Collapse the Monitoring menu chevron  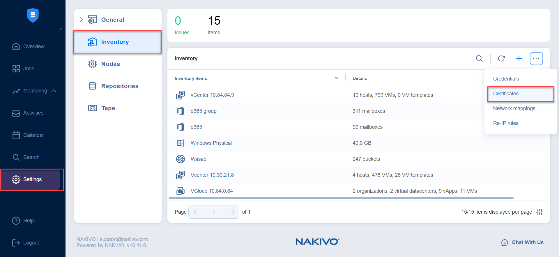(x=54, y=91)
